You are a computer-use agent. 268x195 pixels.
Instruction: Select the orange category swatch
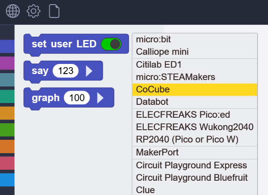pos(7,147)
